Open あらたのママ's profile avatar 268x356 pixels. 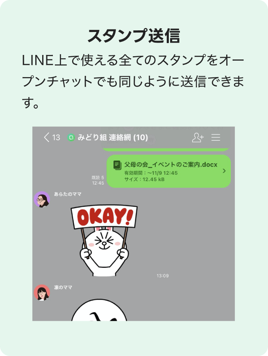click(42, 199)
